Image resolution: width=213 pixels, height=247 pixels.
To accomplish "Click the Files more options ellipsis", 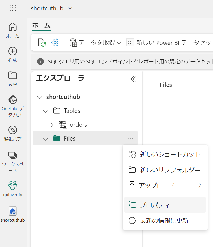I will [x=130, y=139].
